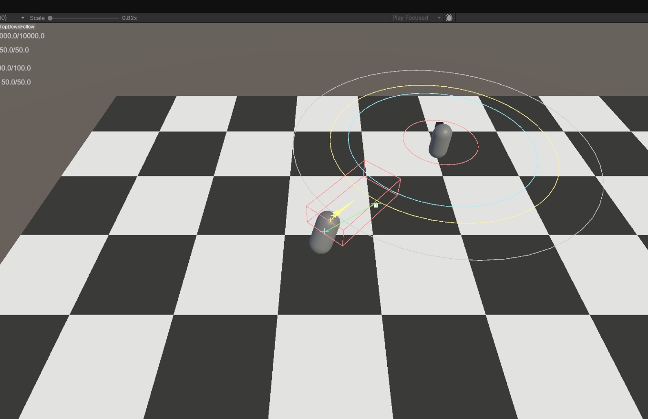The height and width of the screenshot is (419, 648).
Task: Open the Frame Debugger bug icon
Action: click(x=449, y=18)
